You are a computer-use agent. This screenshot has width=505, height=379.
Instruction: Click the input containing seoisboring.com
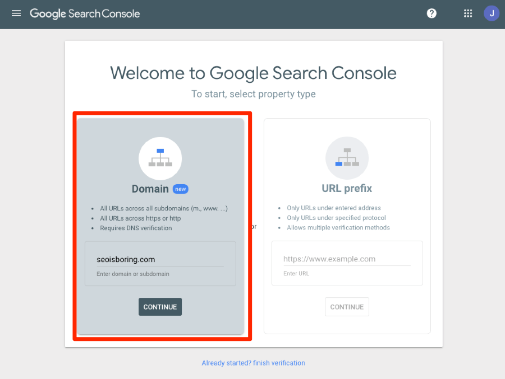coord(160,259)
